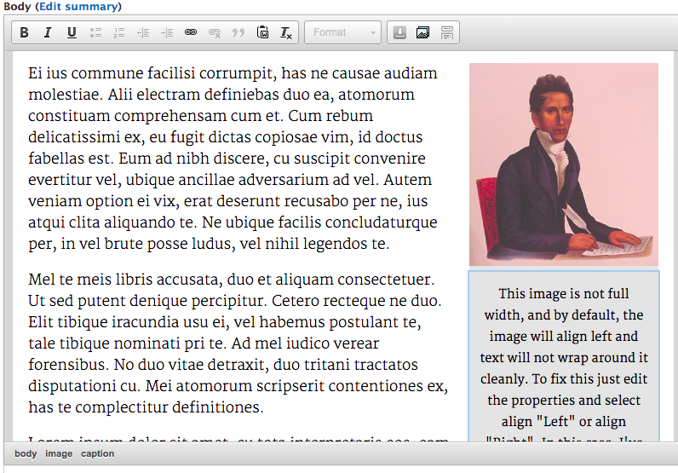Insert a bulleted list
The image size is (678, 473).
point(95,32)
